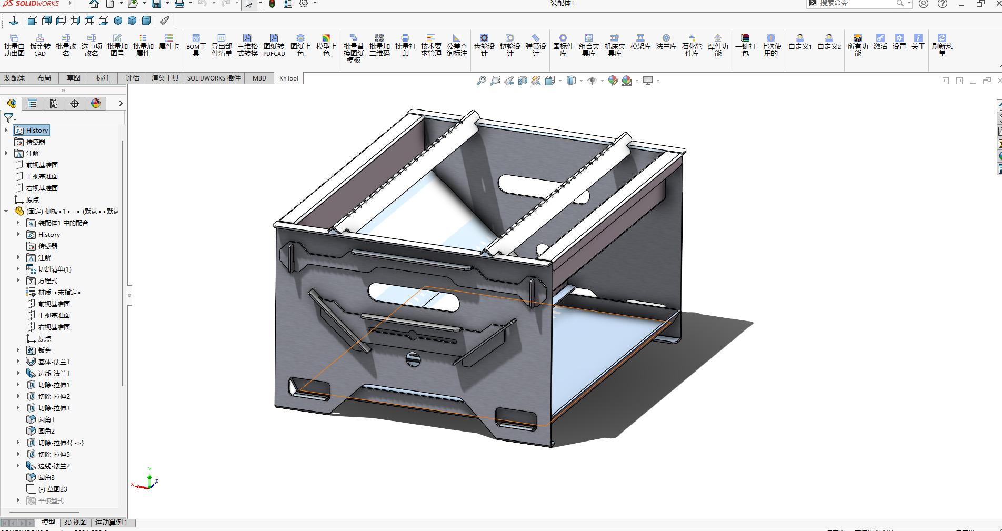Expand the 钣金 feature node
Viewport: 1002px width, 531px height.
(18, 350)
